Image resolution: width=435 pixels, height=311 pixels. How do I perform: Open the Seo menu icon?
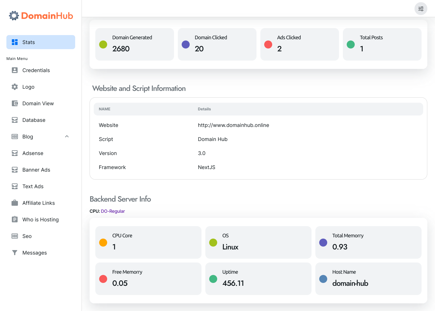point(15,236)
